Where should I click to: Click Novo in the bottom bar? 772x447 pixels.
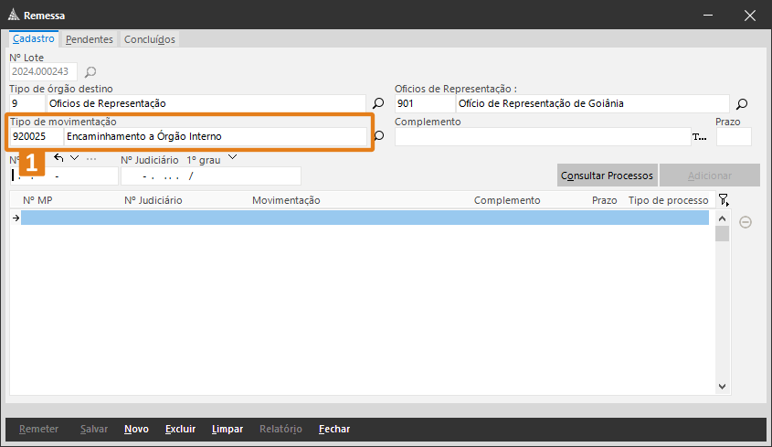coord(136,430)
